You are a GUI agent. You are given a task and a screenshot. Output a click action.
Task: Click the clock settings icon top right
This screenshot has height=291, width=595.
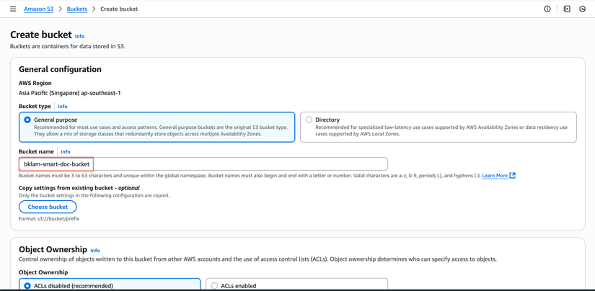click(583, 9)
